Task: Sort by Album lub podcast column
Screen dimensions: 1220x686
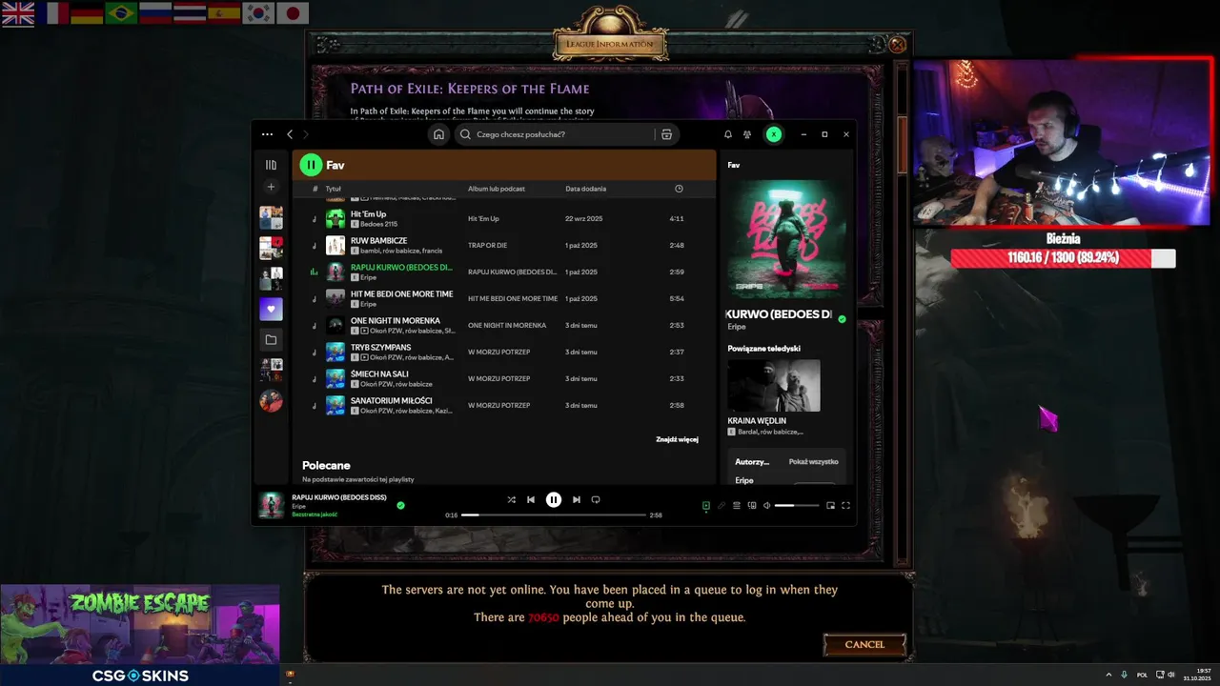Action: (x=496, y=189)
